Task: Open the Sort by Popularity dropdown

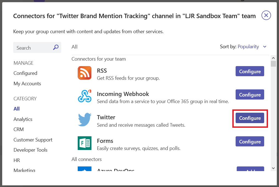Action: click(x=248, y=47)
